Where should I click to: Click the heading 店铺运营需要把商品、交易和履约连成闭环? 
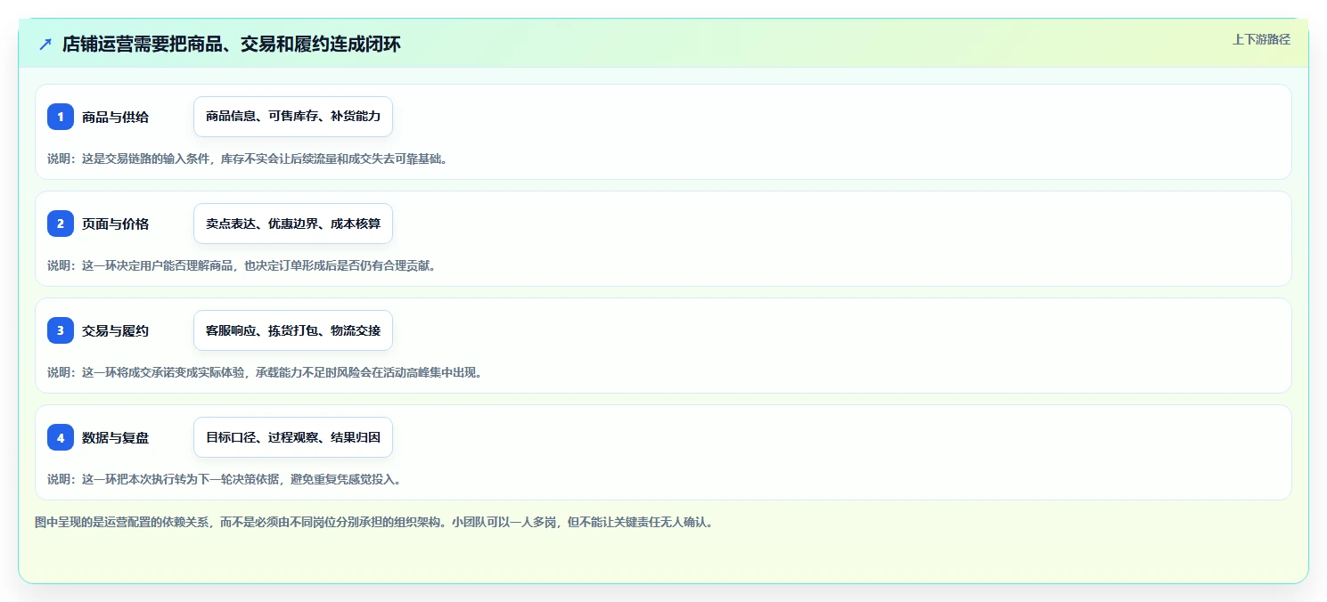pos(232,44)
